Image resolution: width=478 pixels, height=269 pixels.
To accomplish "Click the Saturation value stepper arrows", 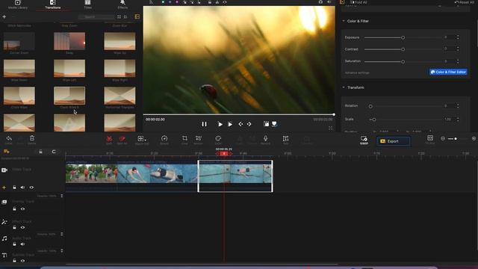I will tap(458, 61).
